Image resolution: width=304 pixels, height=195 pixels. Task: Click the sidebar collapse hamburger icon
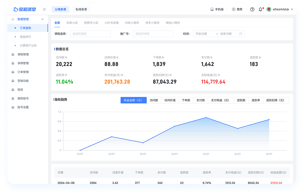click(44, 9)
